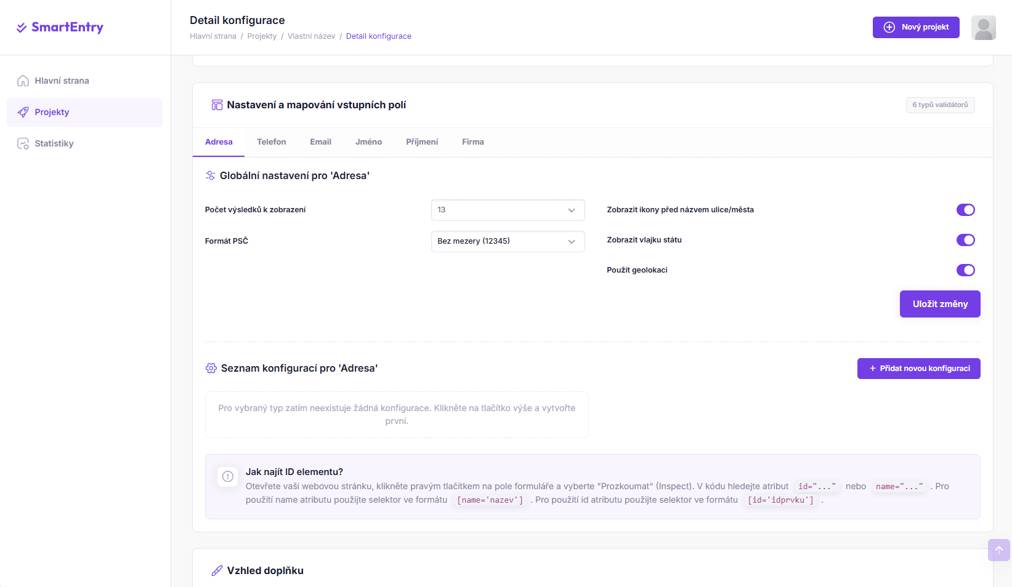Open the user avatar profile menu

[983, 28]
